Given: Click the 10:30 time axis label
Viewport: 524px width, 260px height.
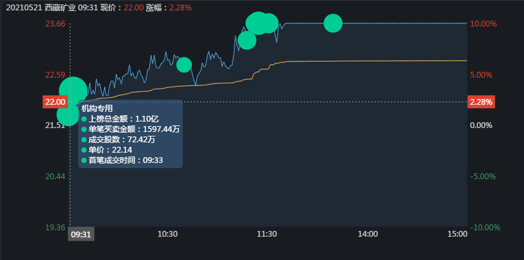Looking at the screenshot, I should click(x=167, y=234).
